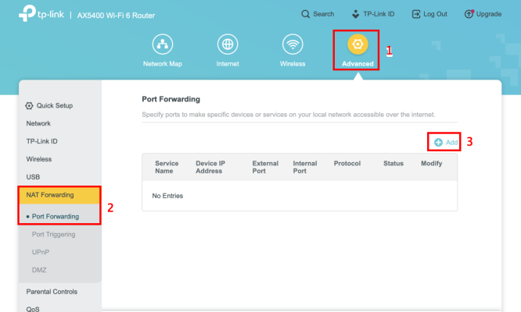The height and width of the screenshot is (312, 521).
Task: Expand the USB sidebar section
Action: (x=33, y=177)
